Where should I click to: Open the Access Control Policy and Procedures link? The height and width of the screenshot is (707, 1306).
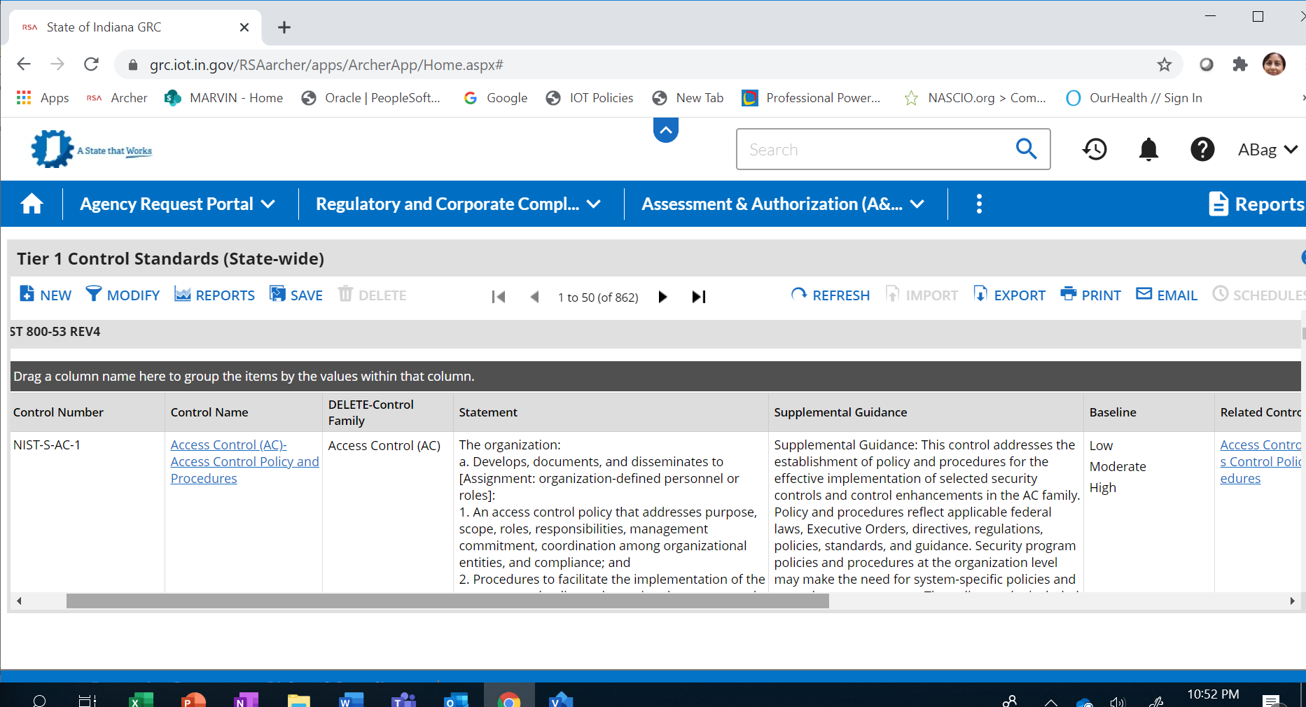click(244, 462)
